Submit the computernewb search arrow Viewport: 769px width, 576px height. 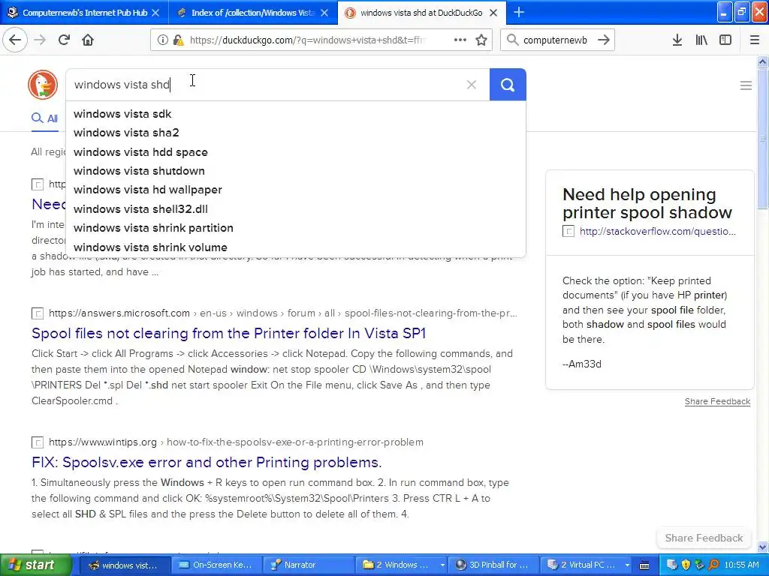click(604, 40)
